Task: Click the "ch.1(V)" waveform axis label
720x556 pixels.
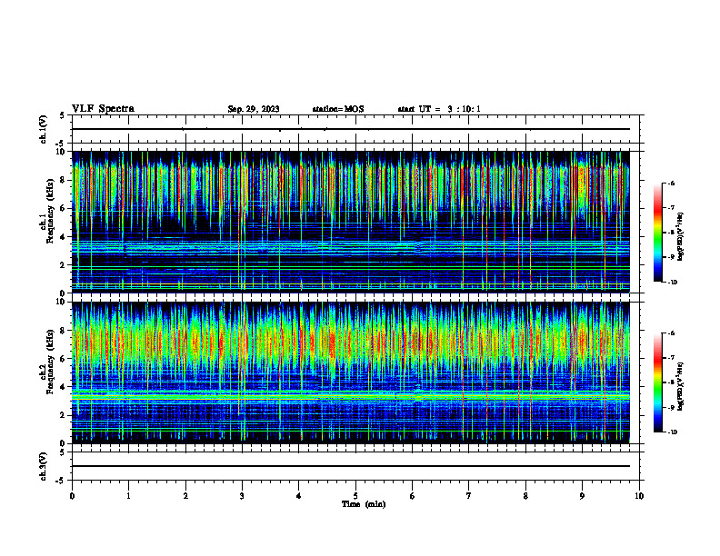Action: (44, 129)
